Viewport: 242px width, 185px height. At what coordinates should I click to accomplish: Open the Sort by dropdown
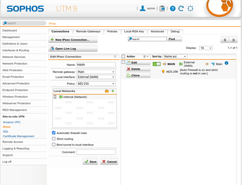click(x=175, y=56)
